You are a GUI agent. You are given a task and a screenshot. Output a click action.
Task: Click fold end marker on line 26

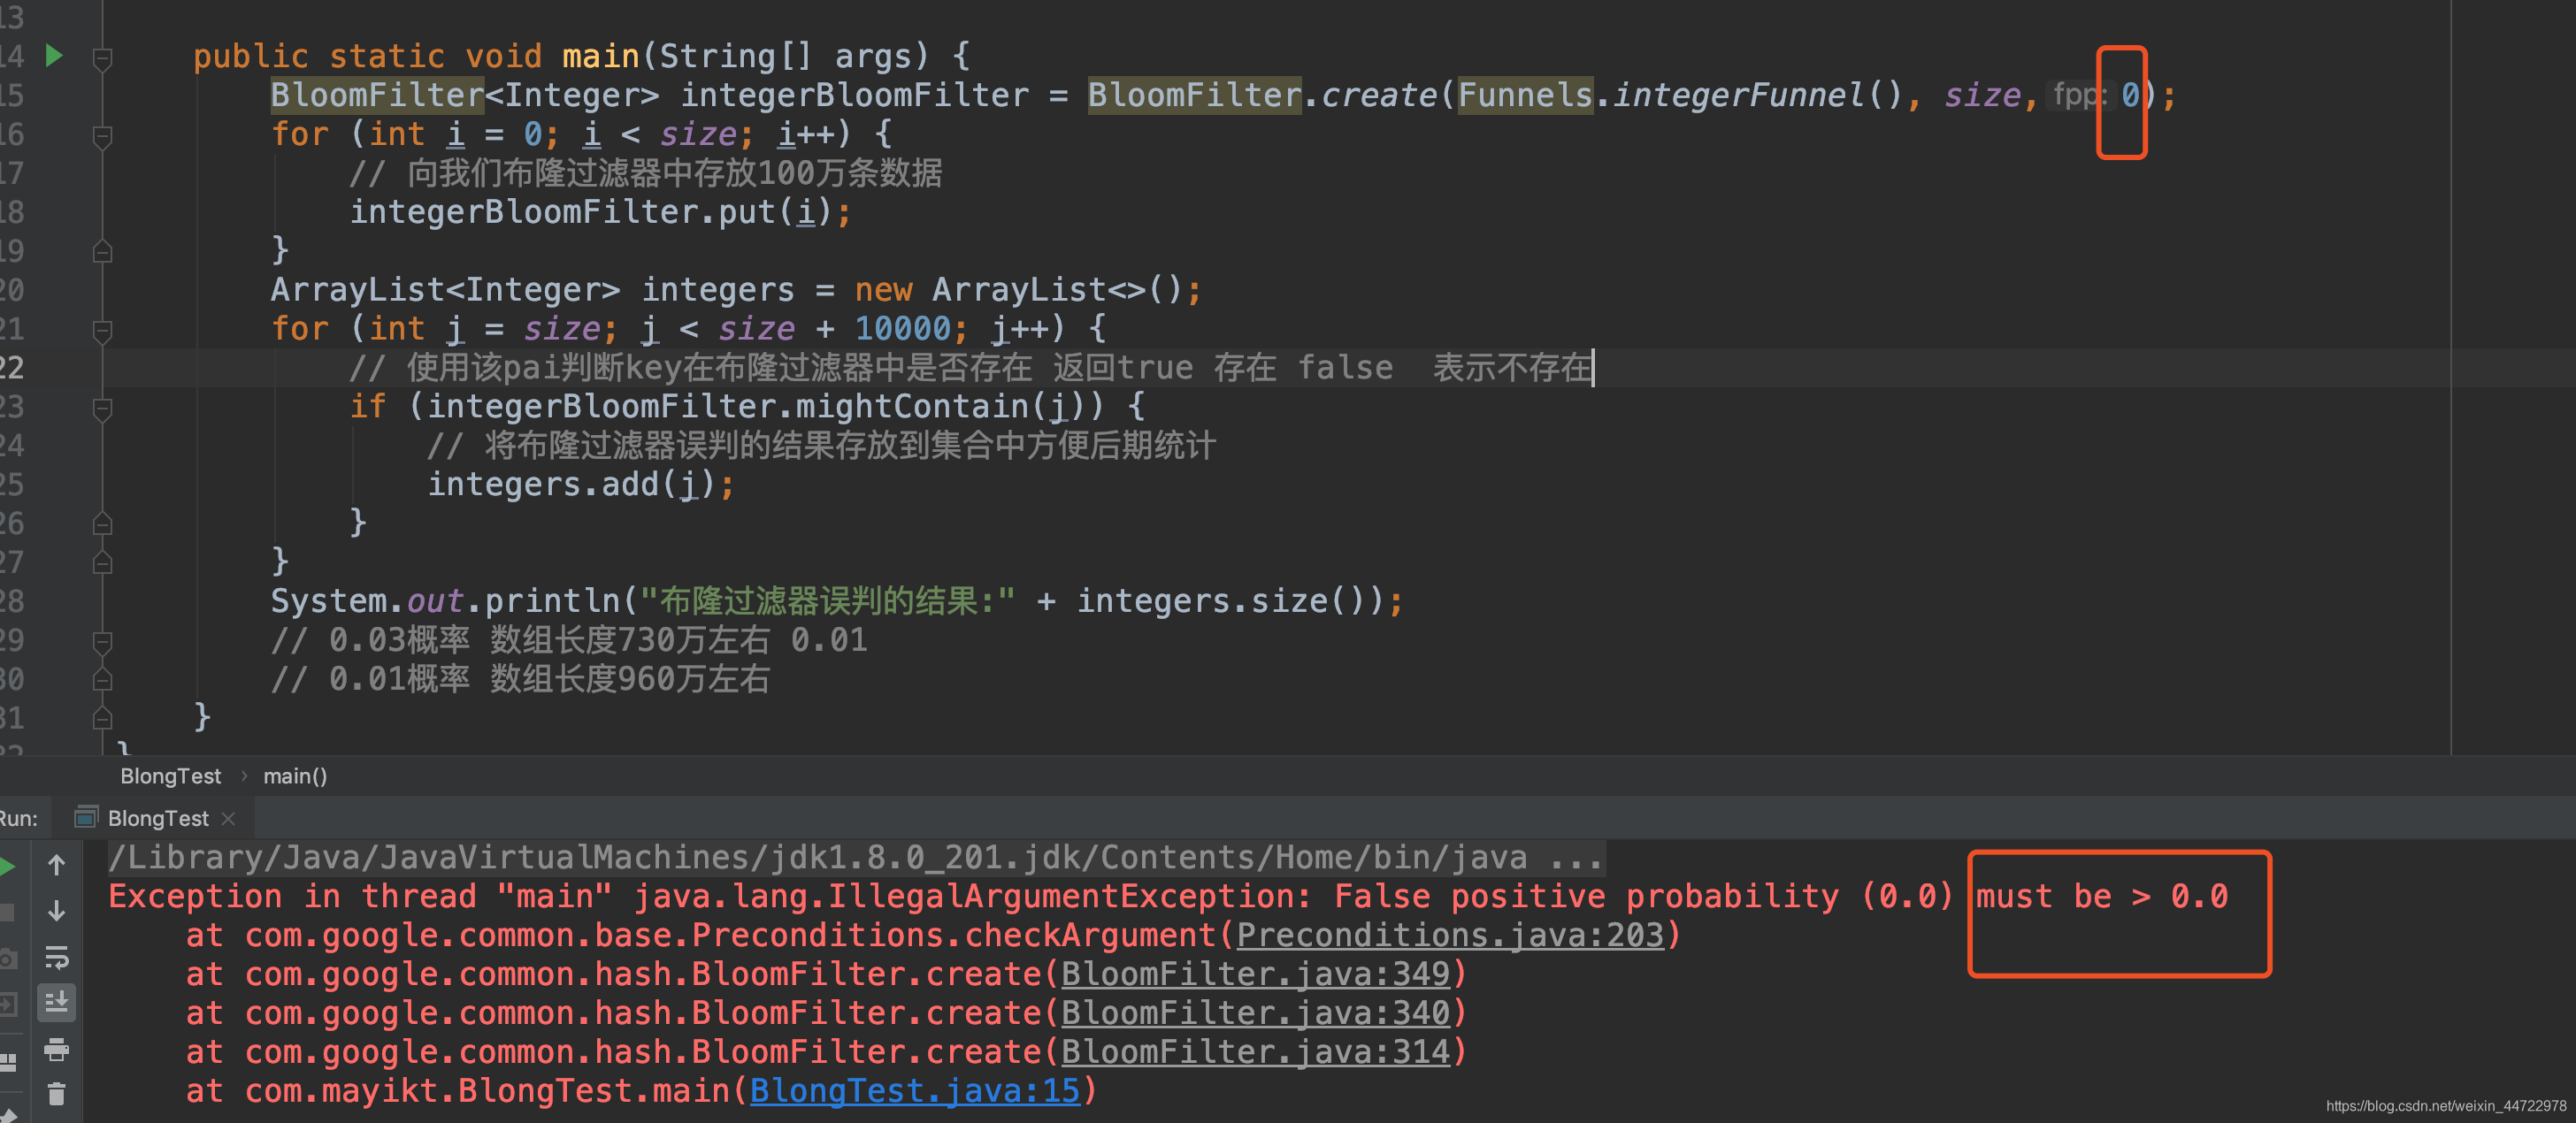point(102,523)
